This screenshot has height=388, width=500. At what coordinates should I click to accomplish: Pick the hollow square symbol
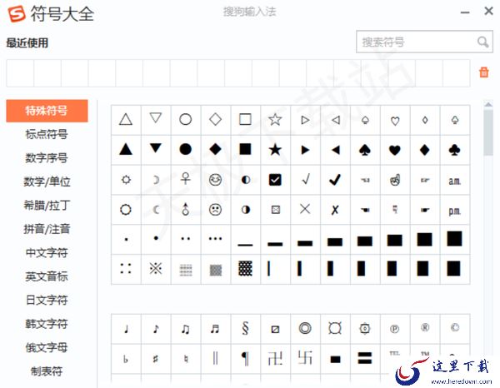(245, 119)
